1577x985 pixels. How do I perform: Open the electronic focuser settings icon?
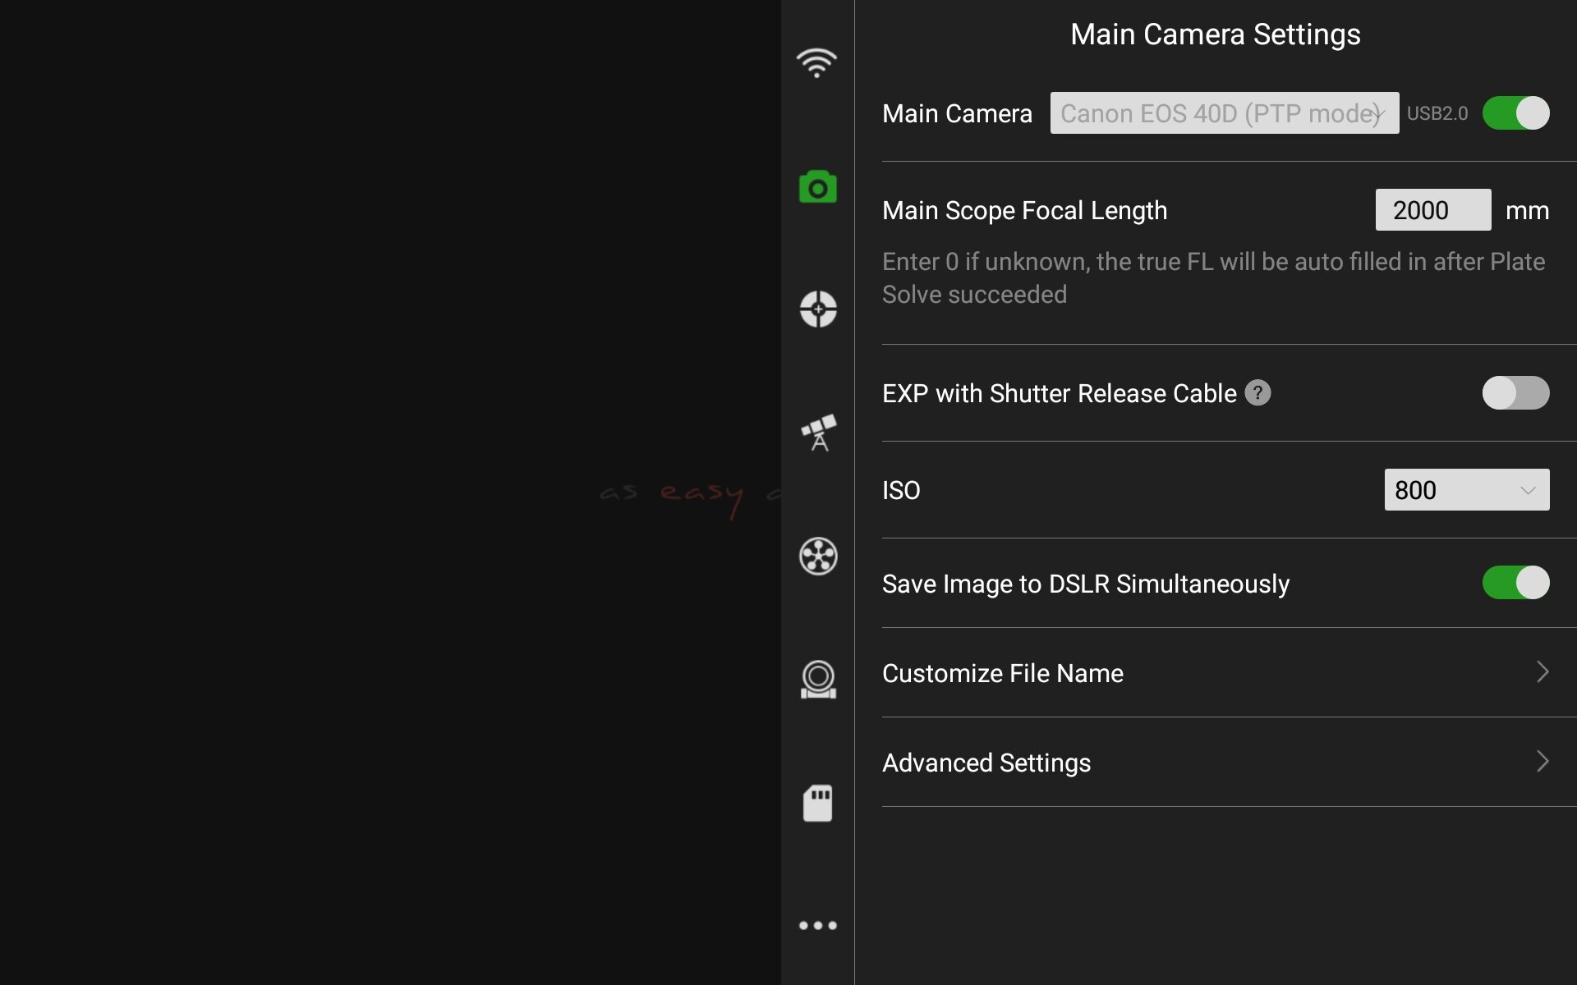point(817,680)
